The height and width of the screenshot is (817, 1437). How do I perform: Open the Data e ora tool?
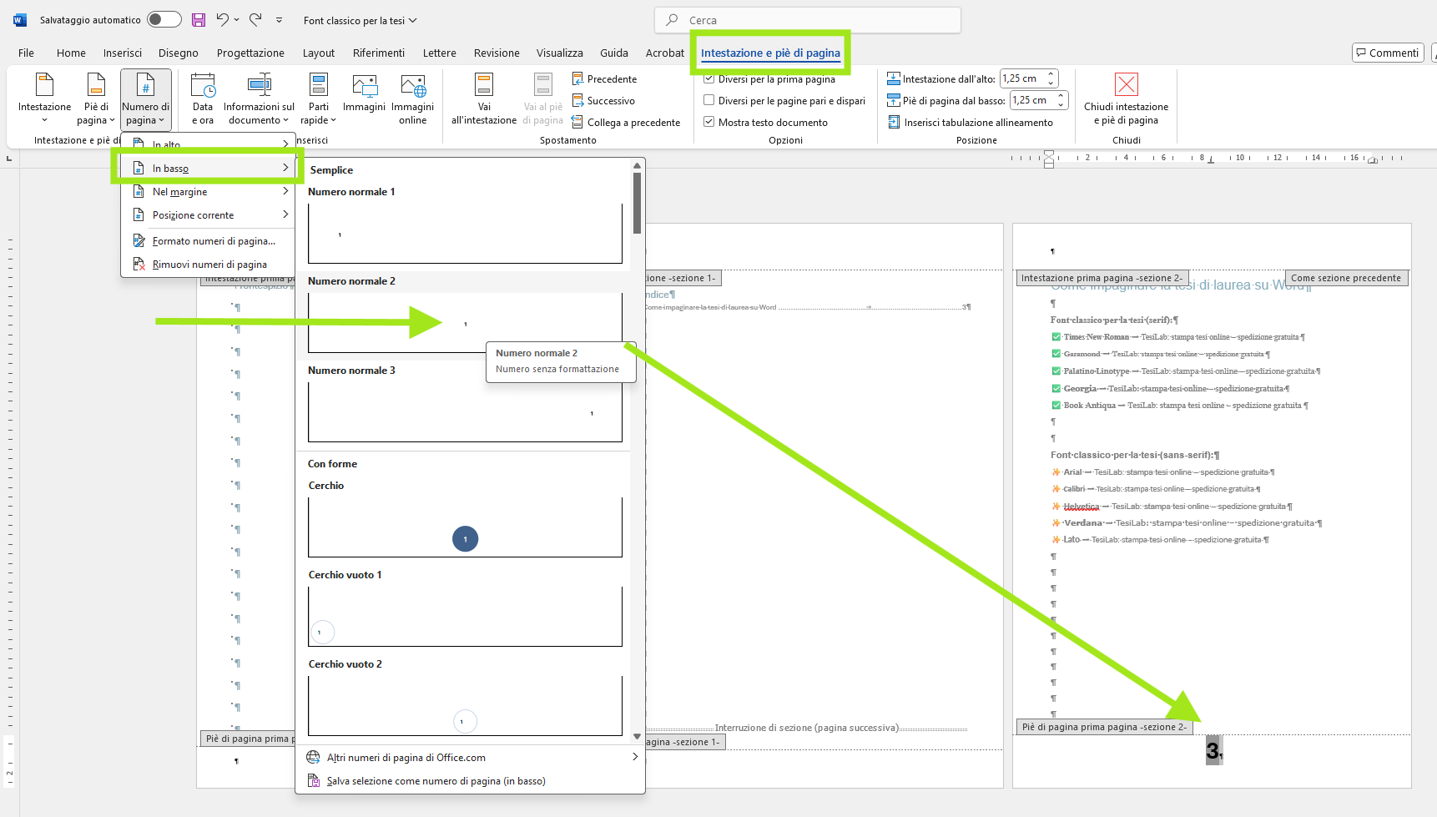click(203, 98)
